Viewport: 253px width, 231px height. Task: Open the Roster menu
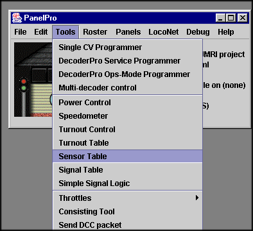coord(95,32)
